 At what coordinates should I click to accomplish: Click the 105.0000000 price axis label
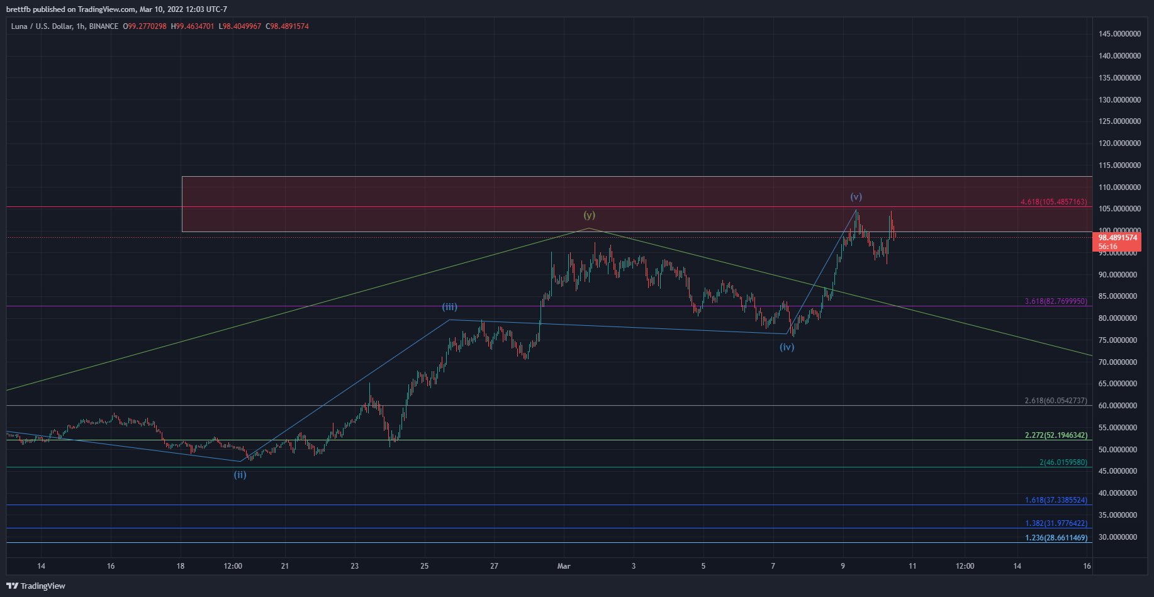1119,209
